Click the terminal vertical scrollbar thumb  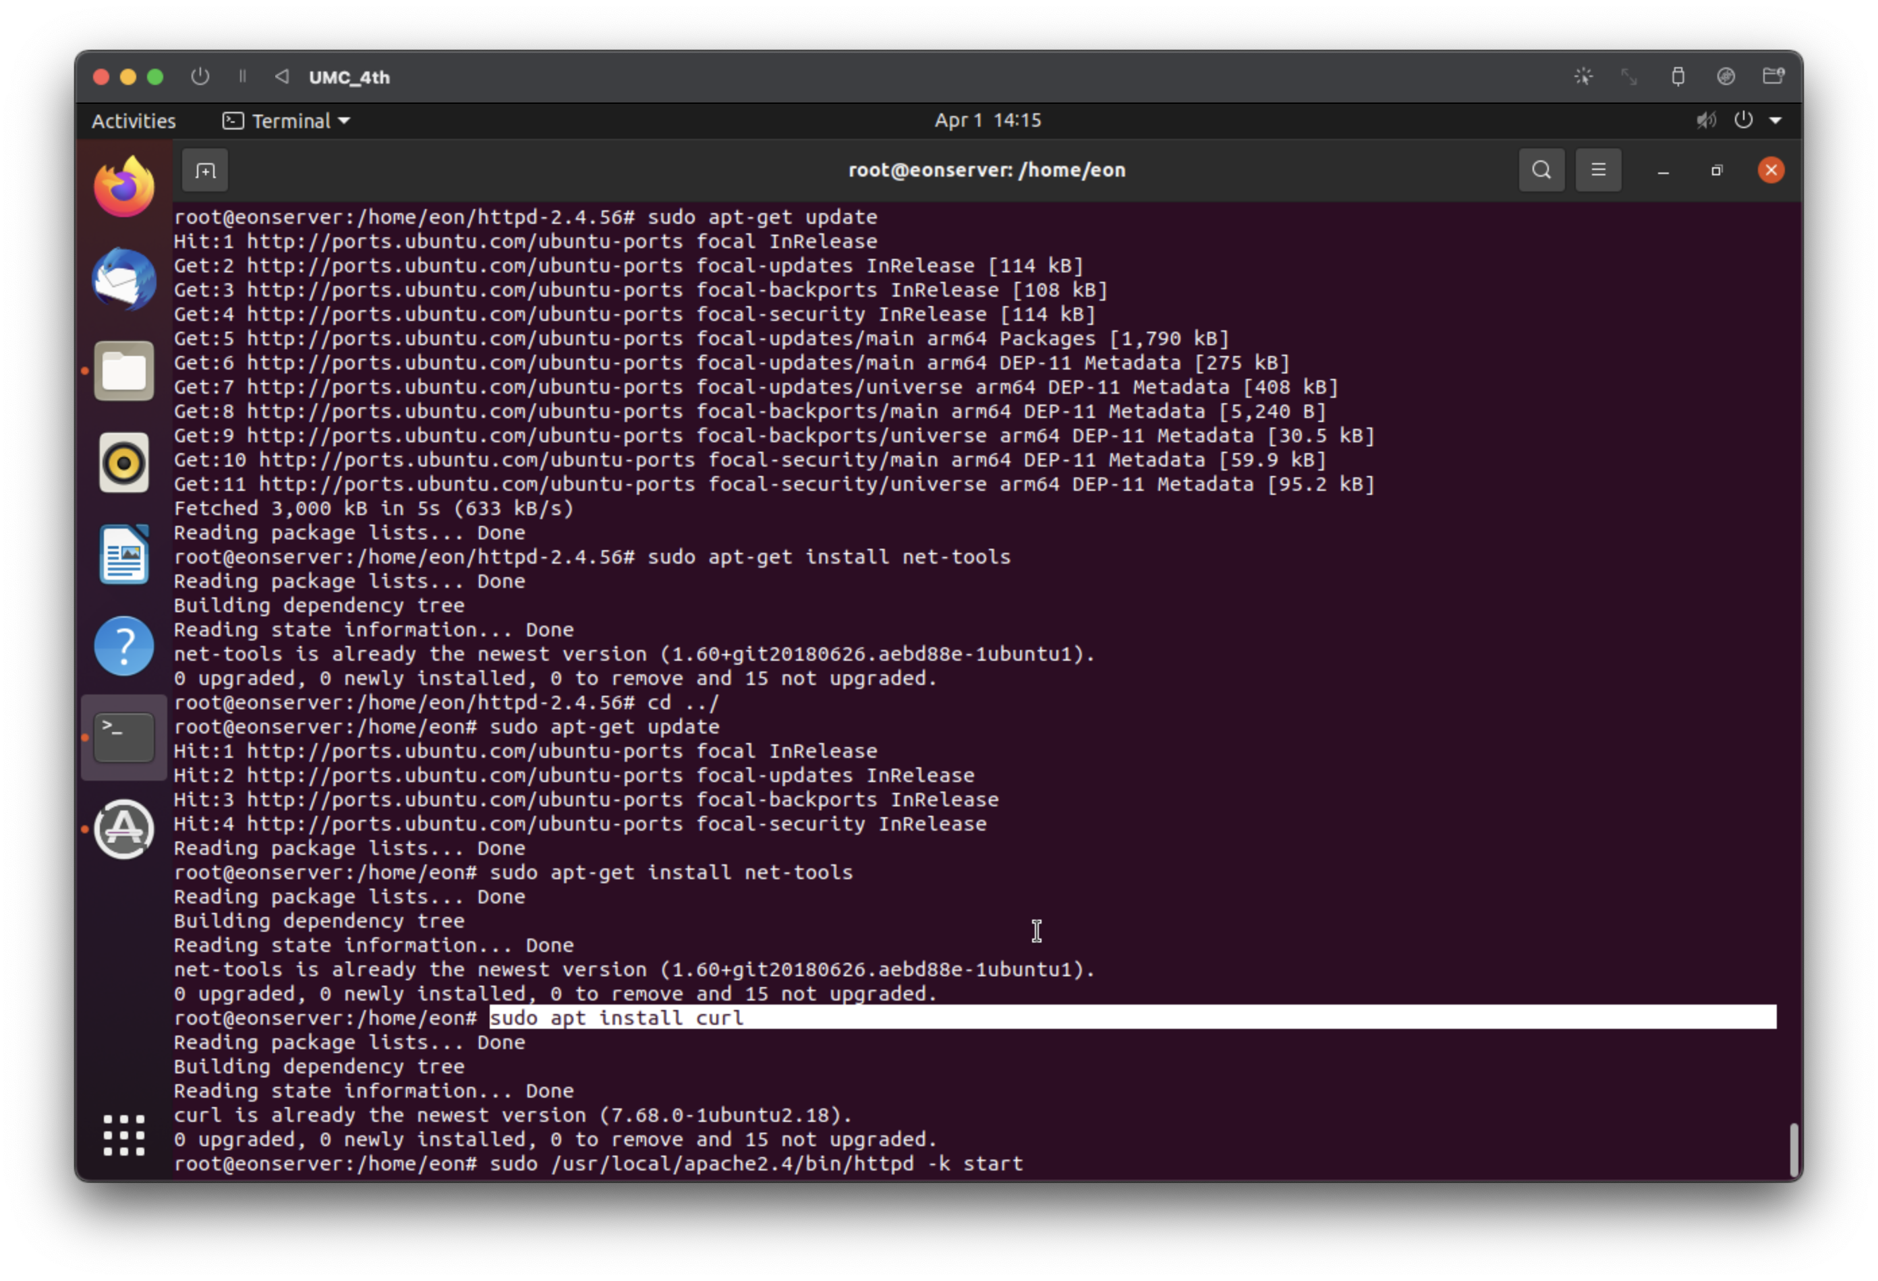point(1793,1150)
